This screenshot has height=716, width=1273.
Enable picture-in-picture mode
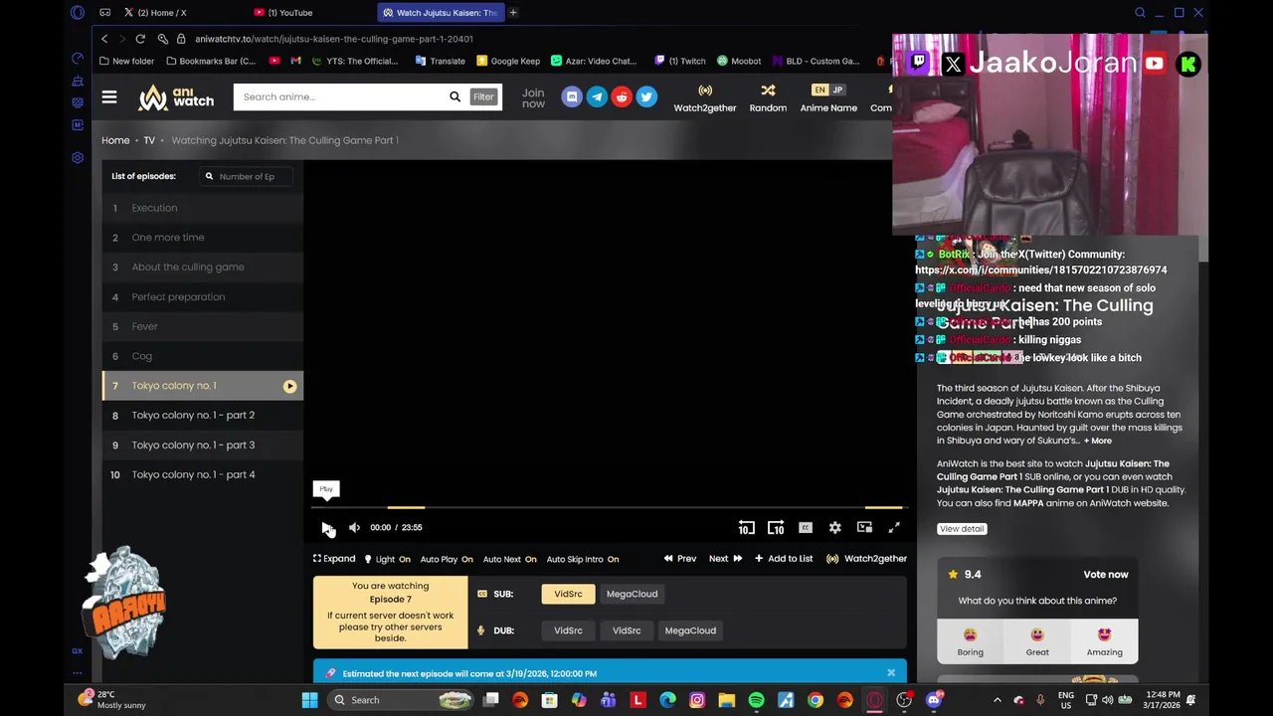(x=864, y=528)
